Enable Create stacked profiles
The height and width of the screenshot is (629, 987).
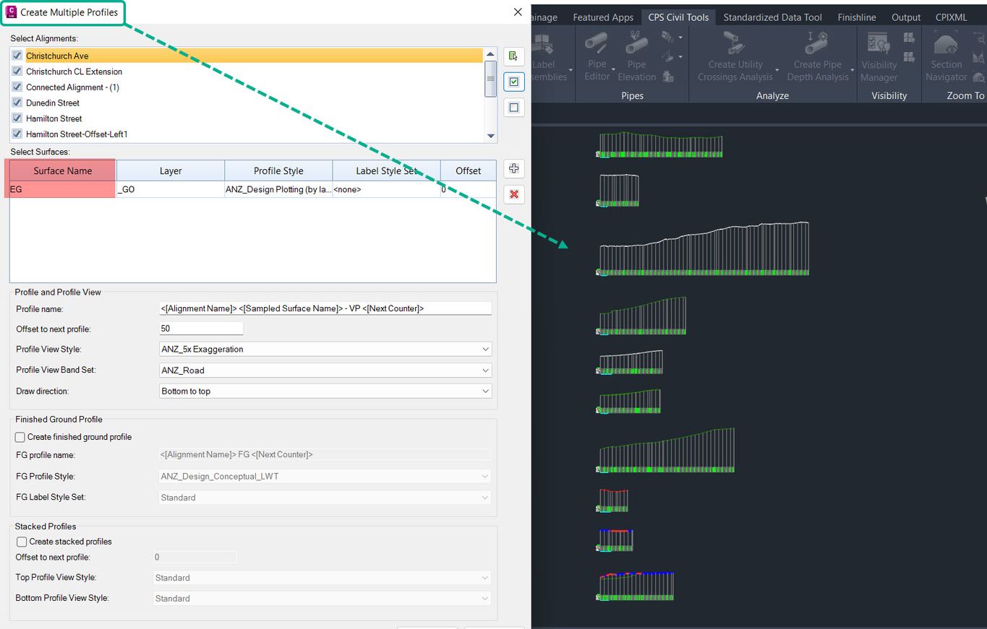21,541
